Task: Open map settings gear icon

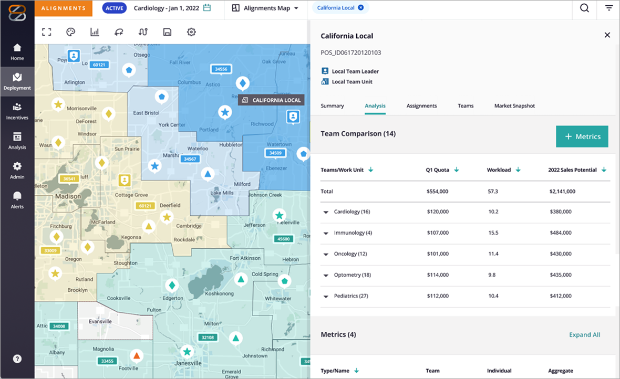Action: pos(191,32)
